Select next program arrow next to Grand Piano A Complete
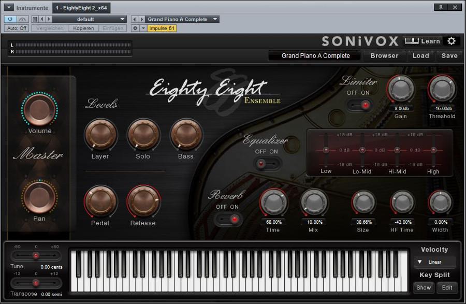 (x=142, y=19)
